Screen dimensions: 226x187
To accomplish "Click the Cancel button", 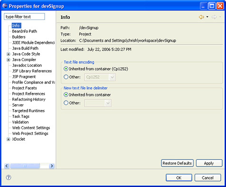I will pyautogui.click(x=208, y=178).
